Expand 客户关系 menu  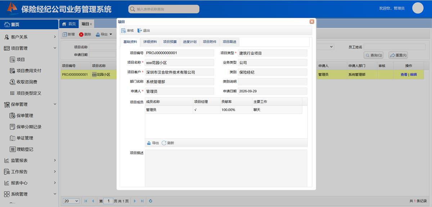(x=29, y=37)
